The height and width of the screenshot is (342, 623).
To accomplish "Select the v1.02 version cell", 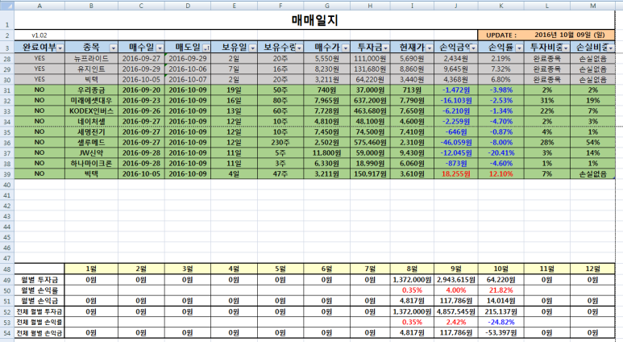I will click(39, 35).
